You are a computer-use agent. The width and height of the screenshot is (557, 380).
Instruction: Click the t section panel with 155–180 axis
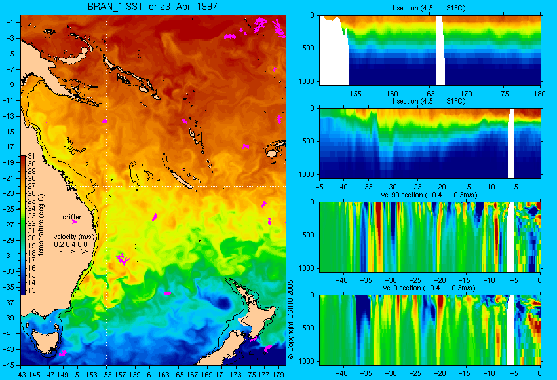pos(430,50)
